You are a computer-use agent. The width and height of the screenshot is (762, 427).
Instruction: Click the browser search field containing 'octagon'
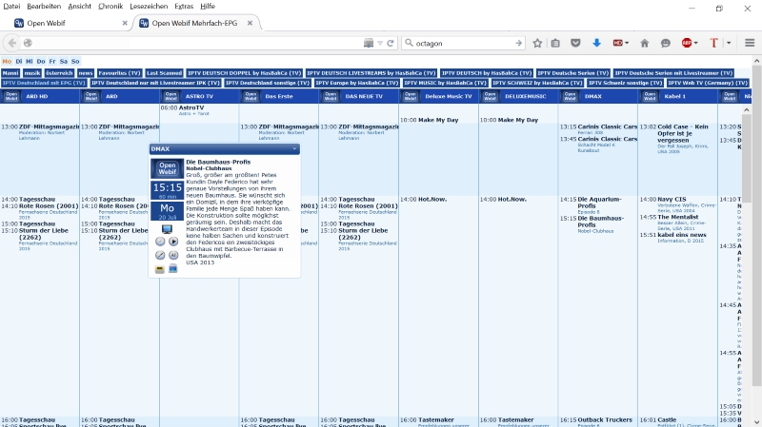464,43
